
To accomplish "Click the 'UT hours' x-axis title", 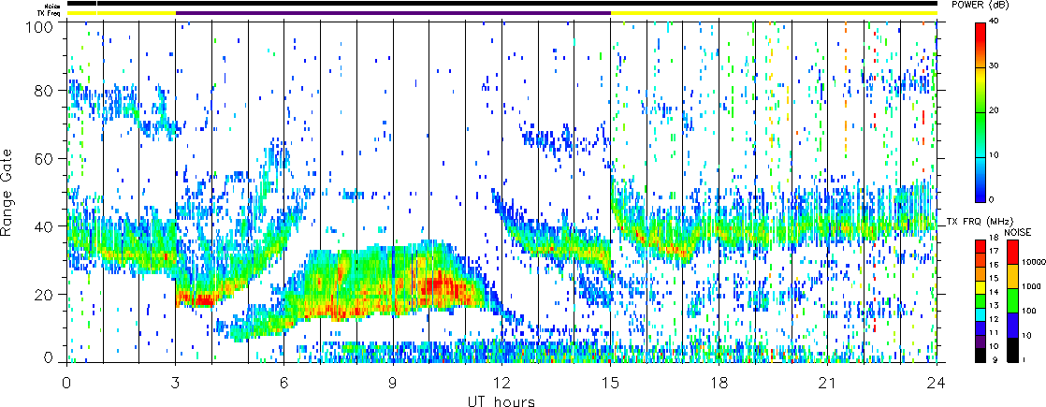I will pos(501,400).
